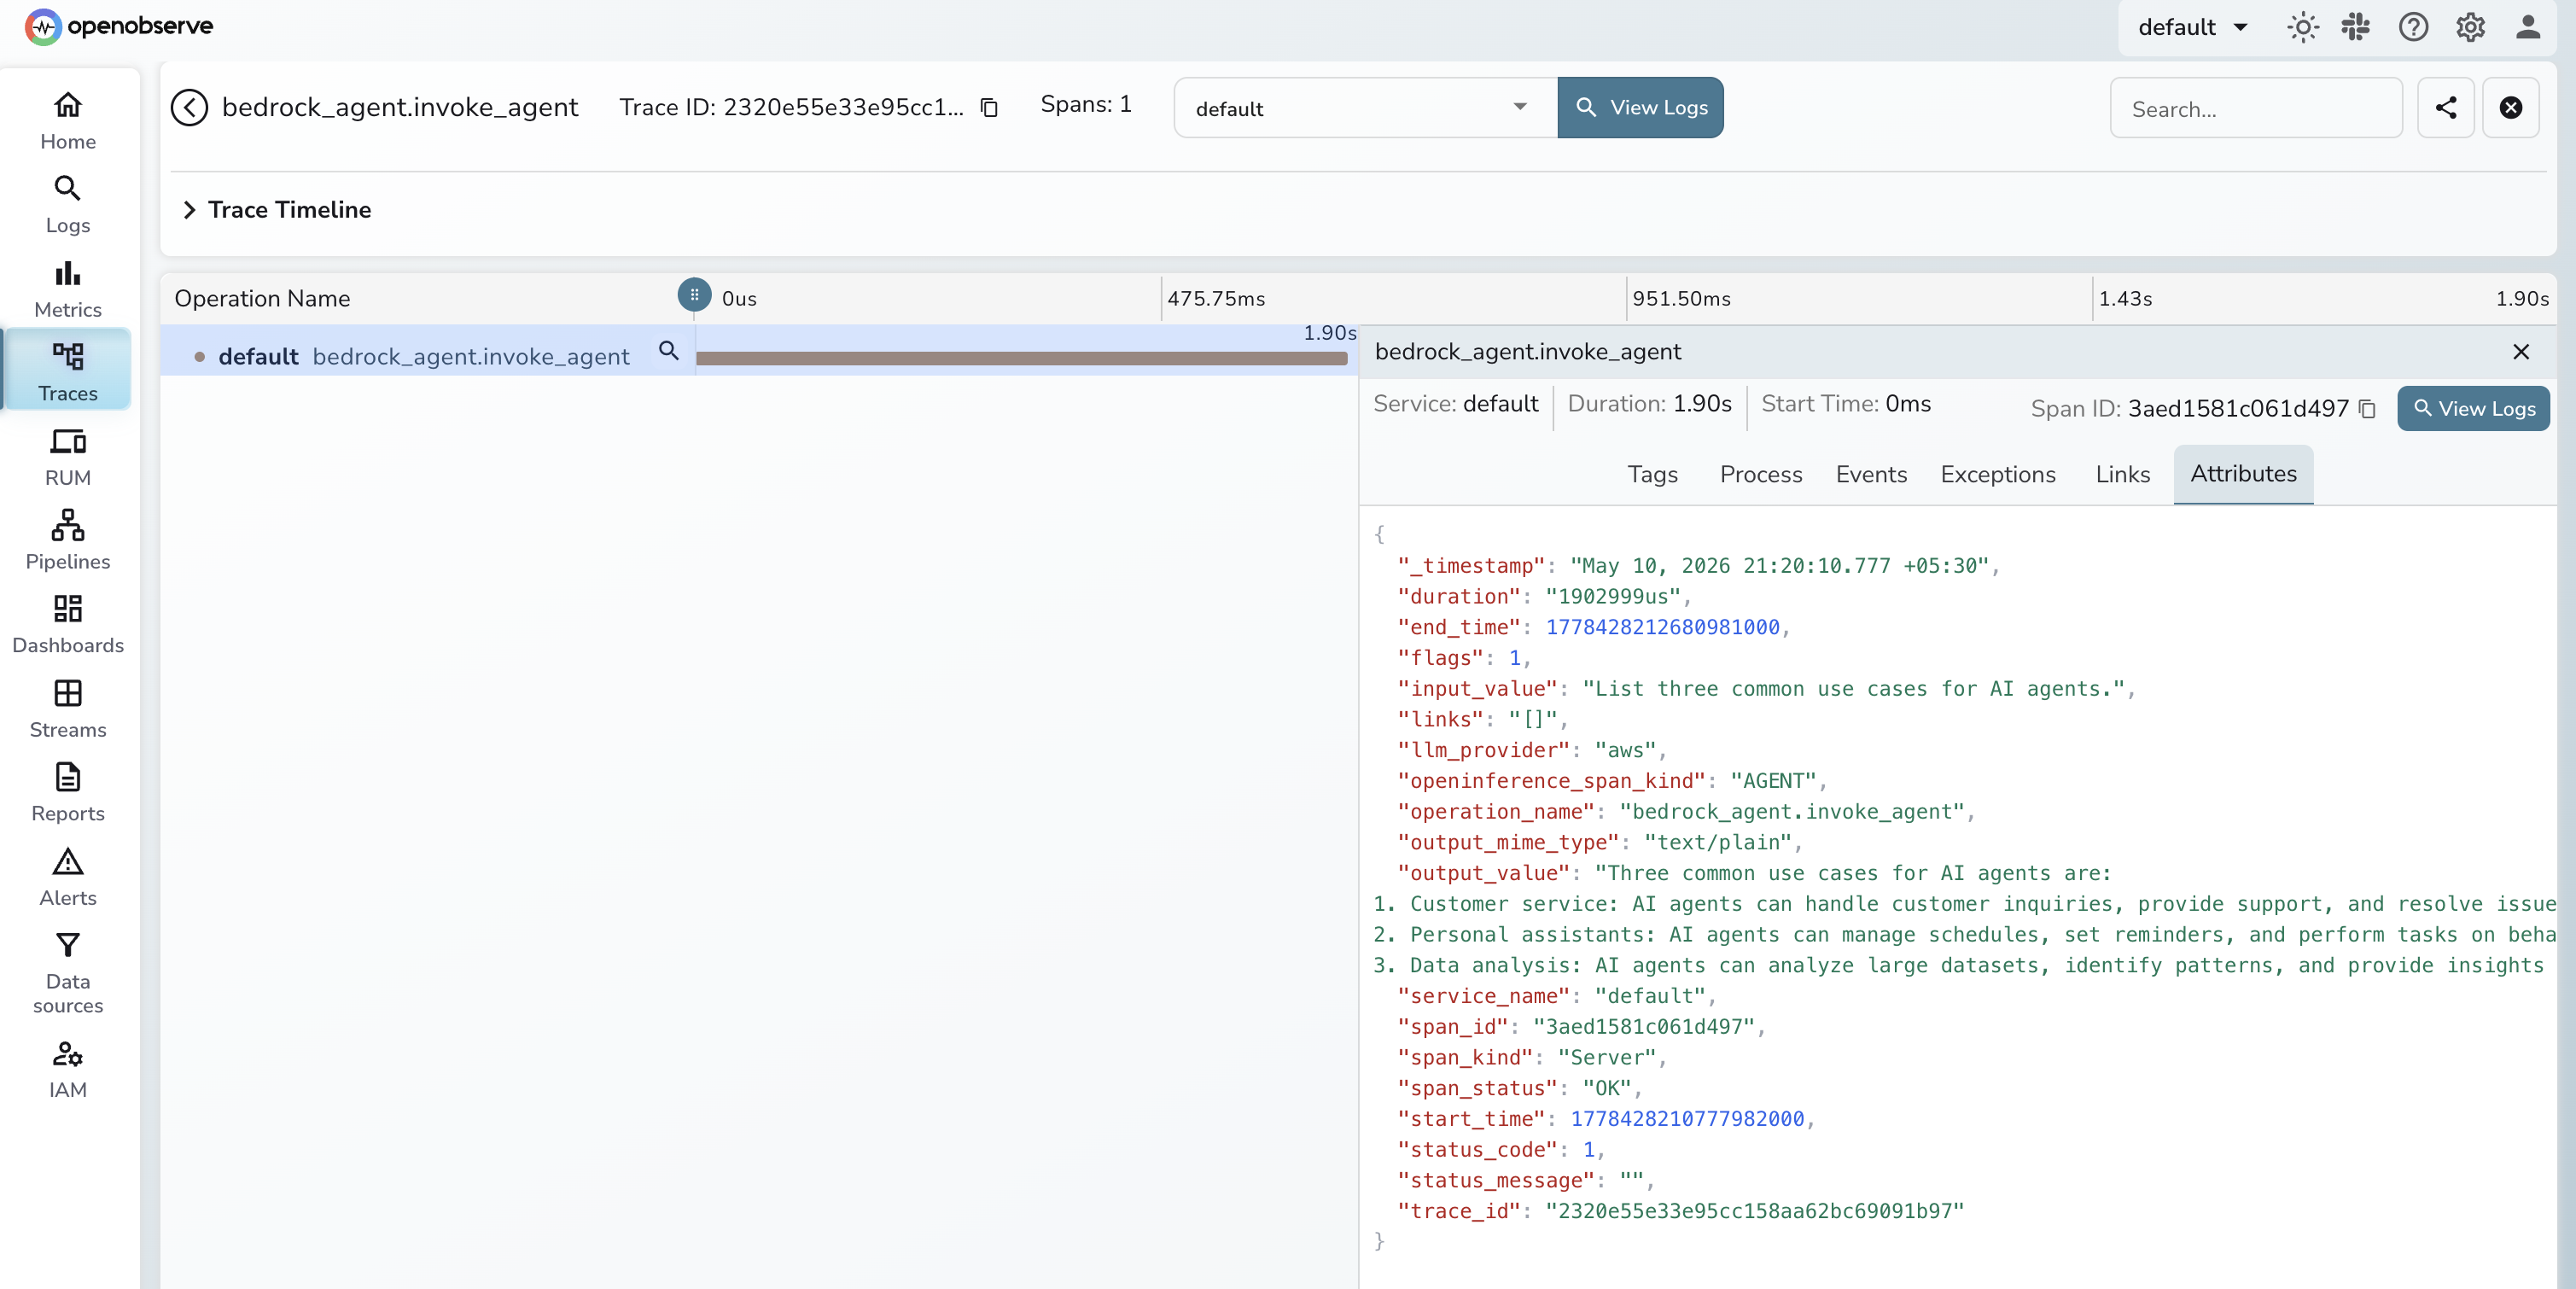Go back with the circled arrow
The width and height of the screenshot is (2576, 1289).
[x=189, y=107]
